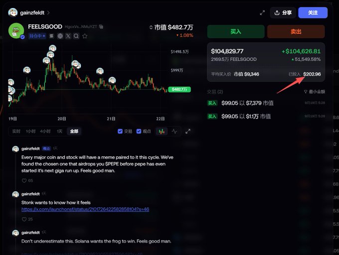Screen dimensions: 339x255
Task: Click the $99.05 buy at $1.1万 市值 row
Action: (266, 117)
